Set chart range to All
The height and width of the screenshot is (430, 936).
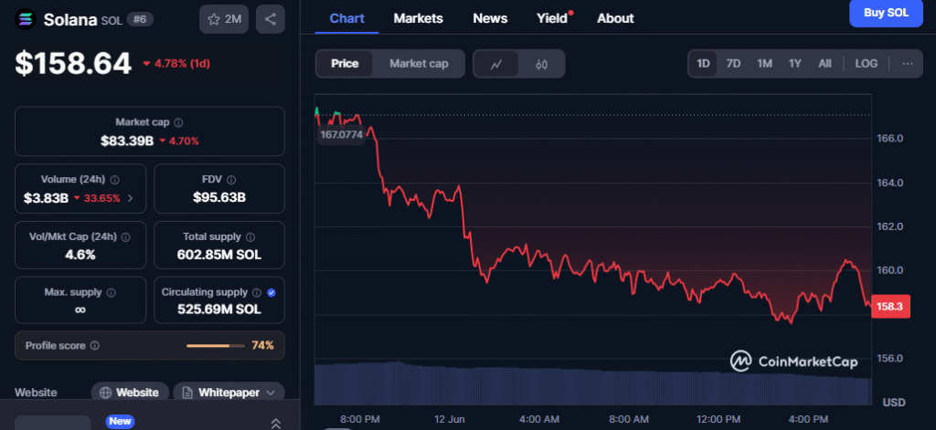(824, 64)
